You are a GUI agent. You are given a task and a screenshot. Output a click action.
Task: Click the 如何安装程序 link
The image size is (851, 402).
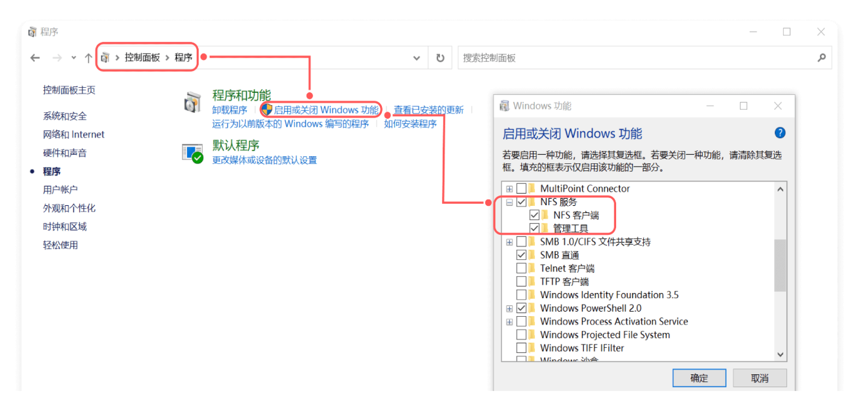pyautogui.click(x=410, y=123)
